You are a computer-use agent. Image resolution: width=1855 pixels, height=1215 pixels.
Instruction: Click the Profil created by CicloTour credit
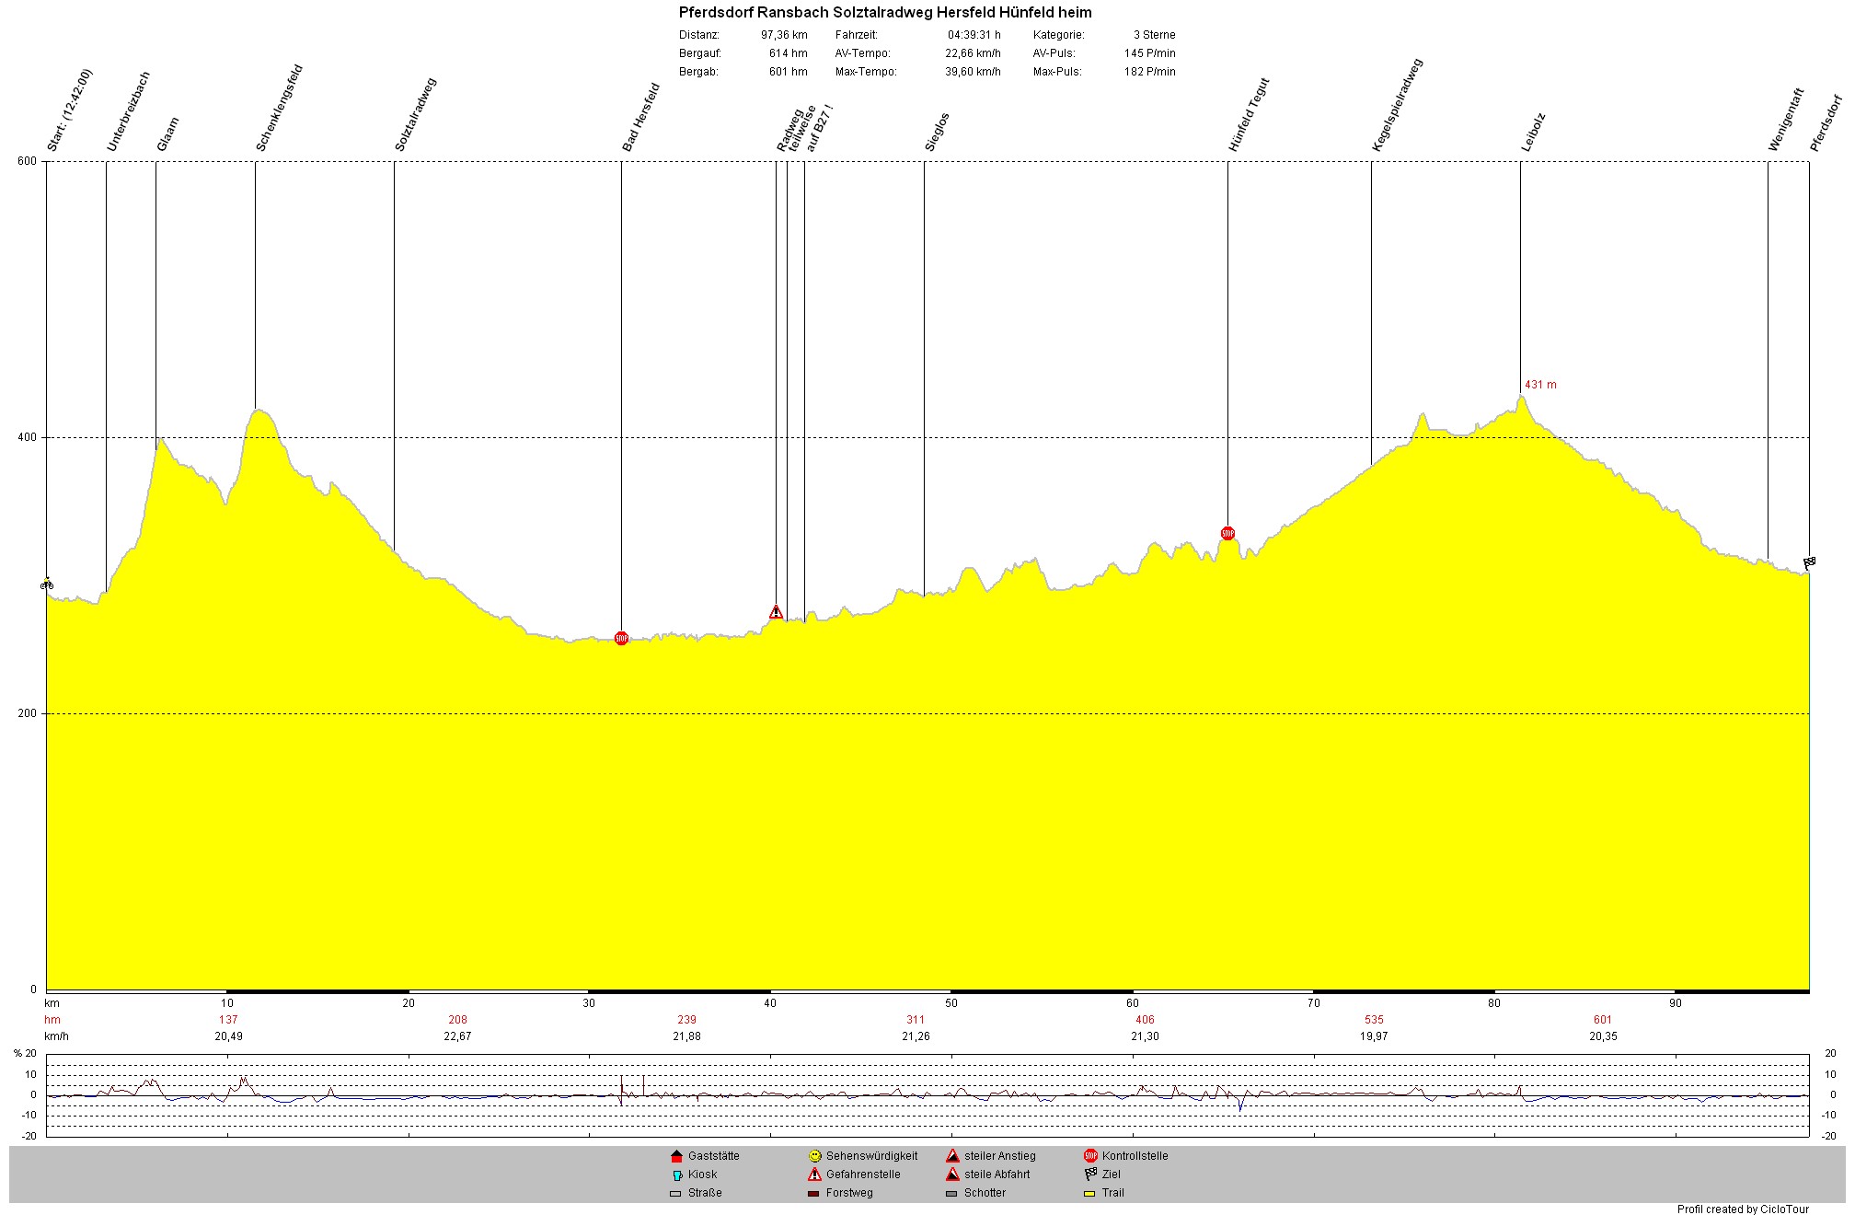click(x=1743, y=1209)
